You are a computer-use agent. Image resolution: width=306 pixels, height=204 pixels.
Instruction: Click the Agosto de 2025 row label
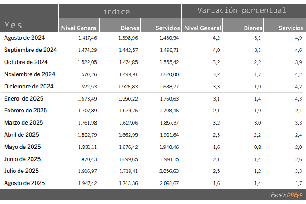[x=24, y=183]
